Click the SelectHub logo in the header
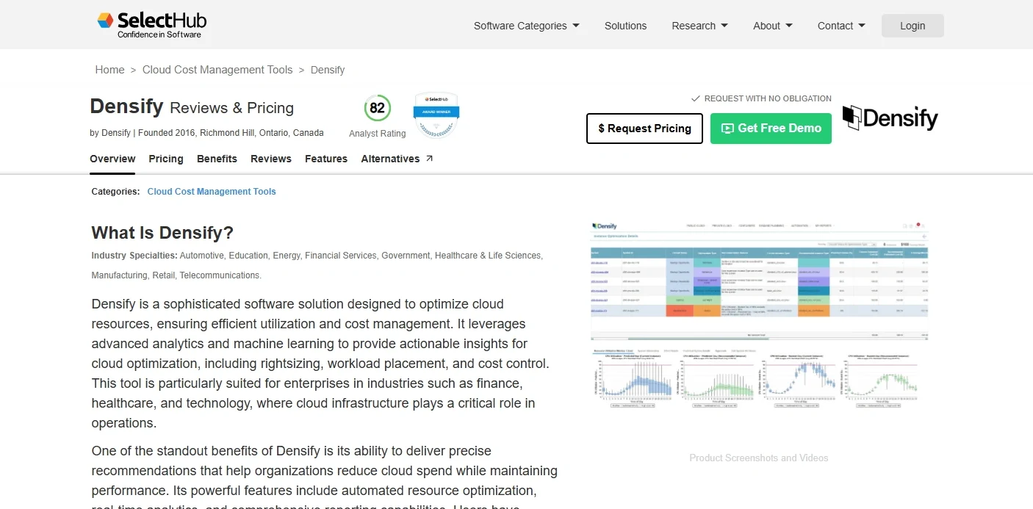 coord(151,24)
